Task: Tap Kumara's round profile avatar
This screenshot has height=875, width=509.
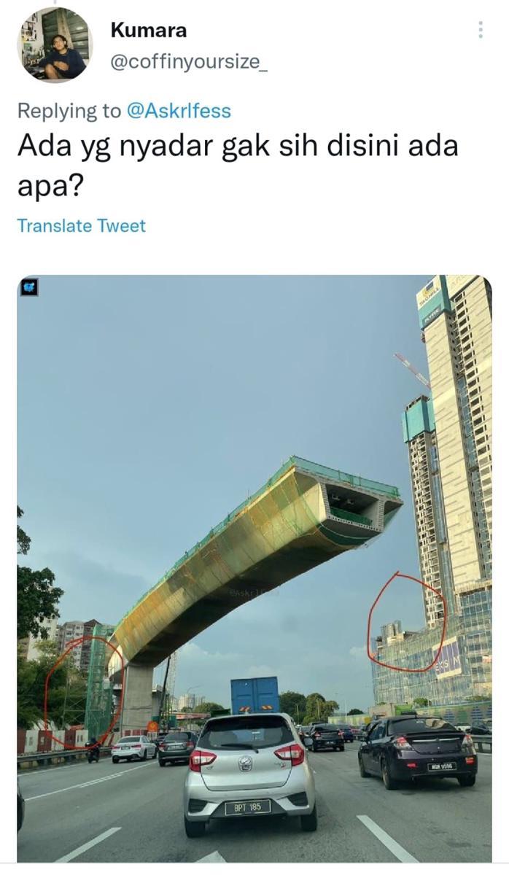Action: point(55,45)
